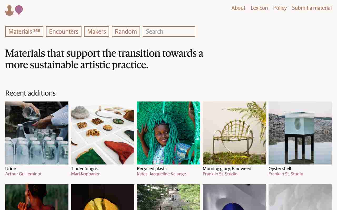Select the Materials 366 tab

[x=24, y=31]
